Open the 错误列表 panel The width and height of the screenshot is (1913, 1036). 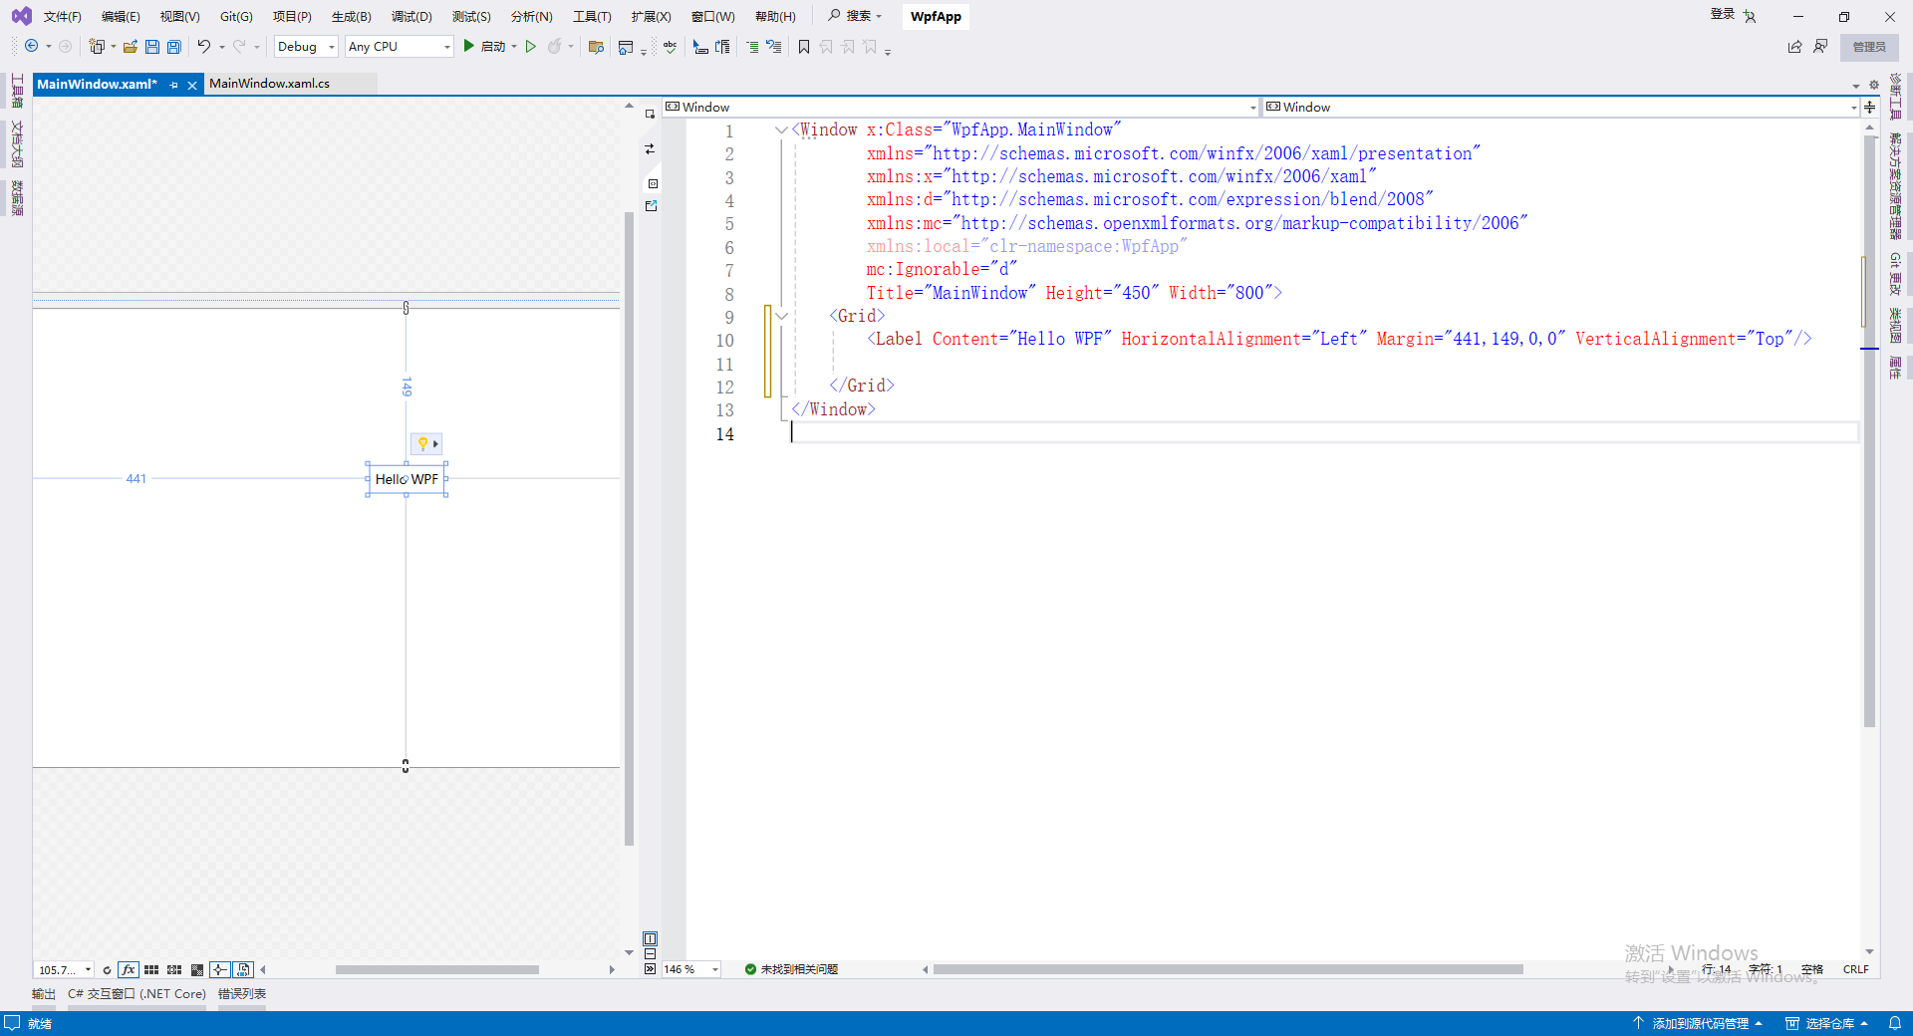click(242, 994)
